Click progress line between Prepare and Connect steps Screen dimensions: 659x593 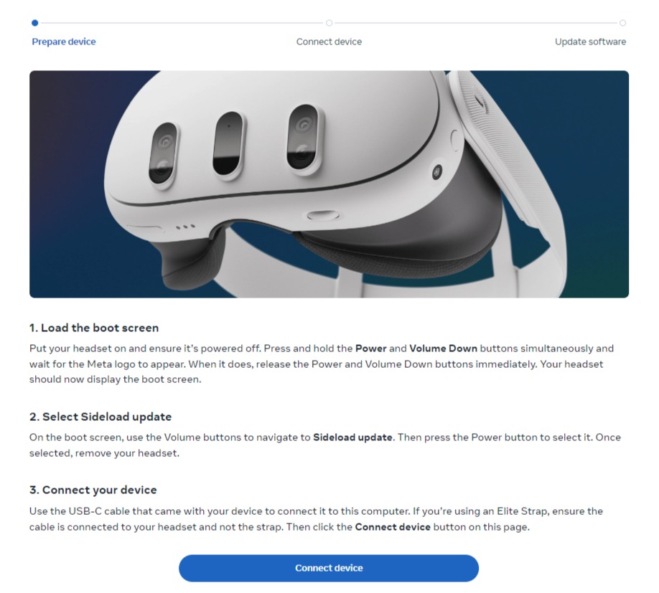[182, 23]
